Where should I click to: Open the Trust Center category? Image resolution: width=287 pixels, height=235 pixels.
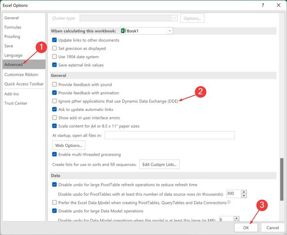[x=24, y=103]
